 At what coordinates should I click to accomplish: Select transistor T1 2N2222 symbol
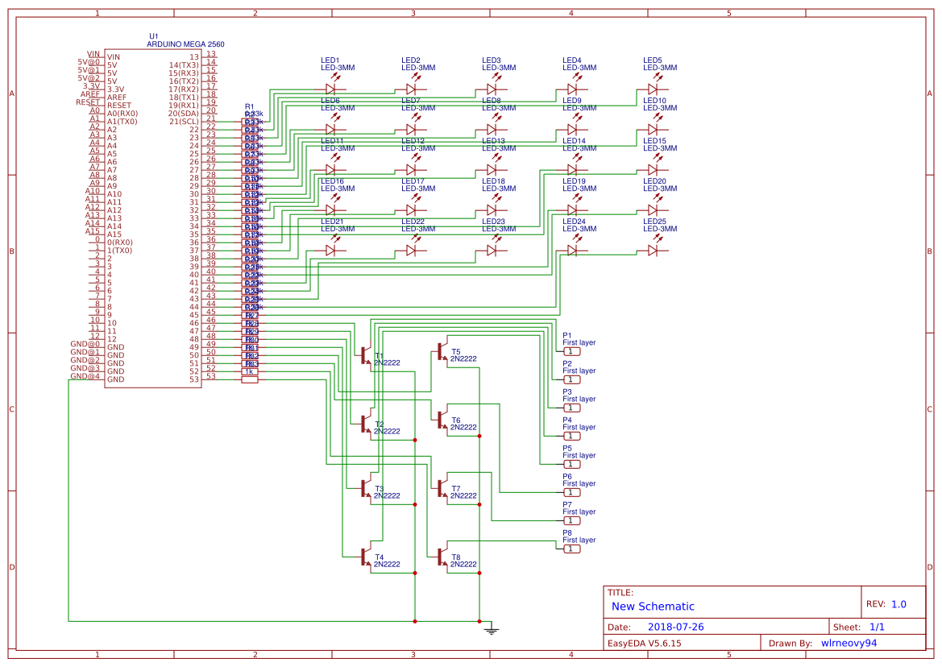(366, 355)
